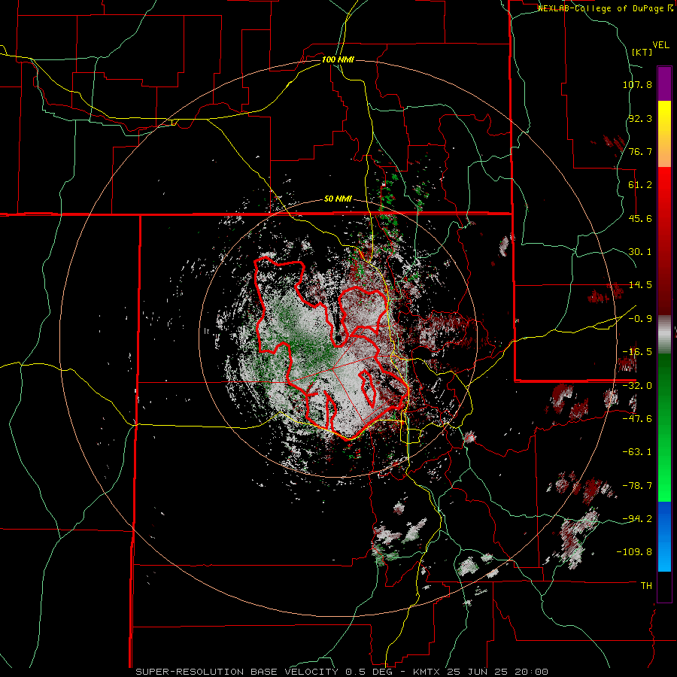Click the 45.6 velocity scale value

point(640,218)
